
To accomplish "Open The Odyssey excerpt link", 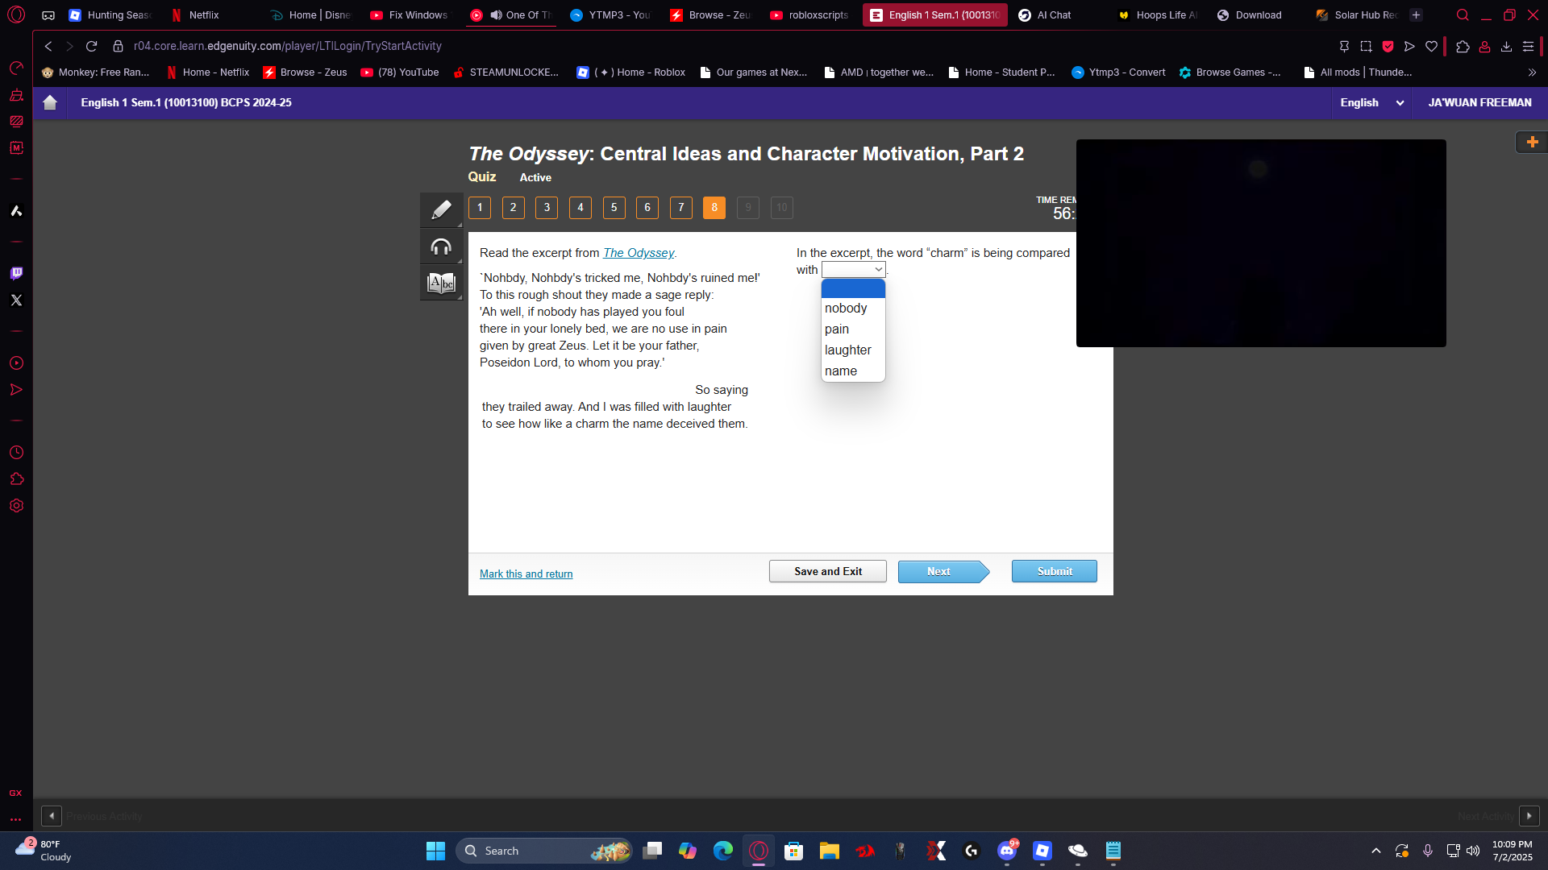I will coord(639,253).
